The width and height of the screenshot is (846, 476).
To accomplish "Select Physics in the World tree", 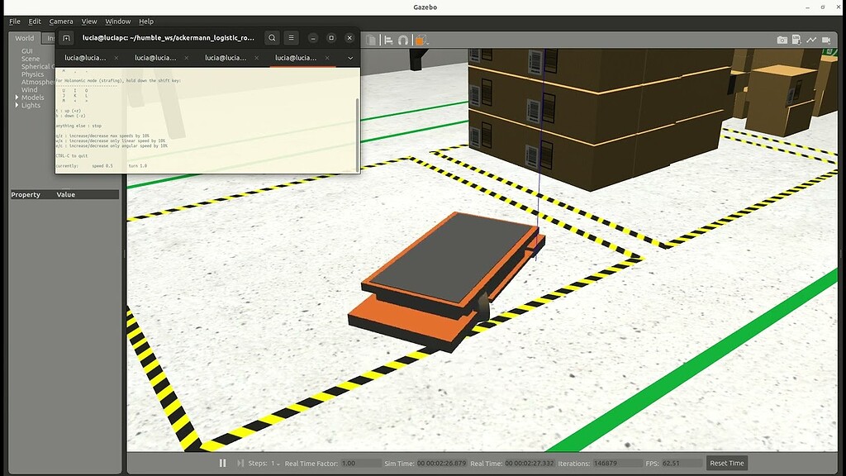I will (31, 74).
